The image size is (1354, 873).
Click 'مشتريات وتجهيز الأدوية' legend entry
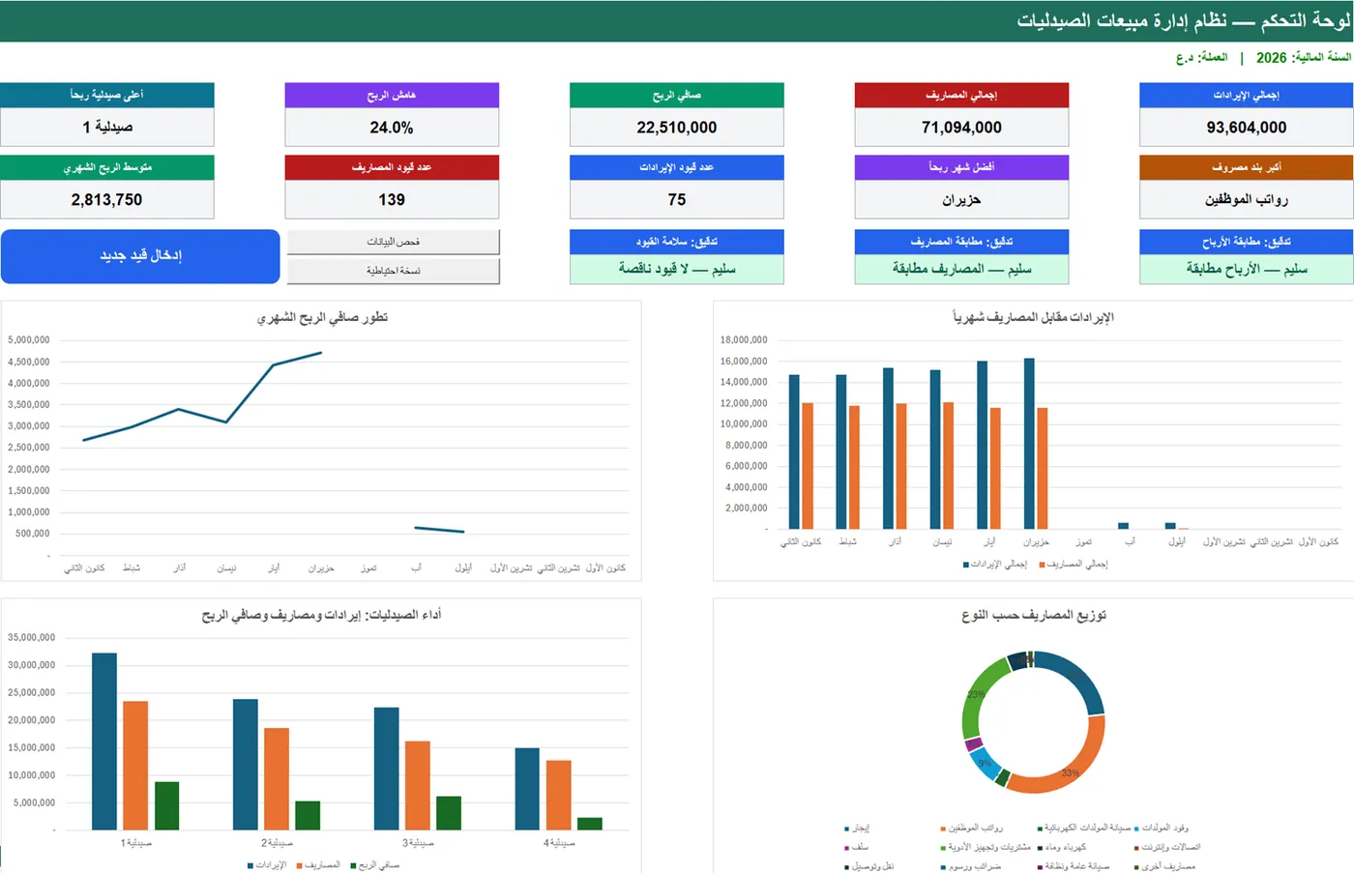(986, 848)
